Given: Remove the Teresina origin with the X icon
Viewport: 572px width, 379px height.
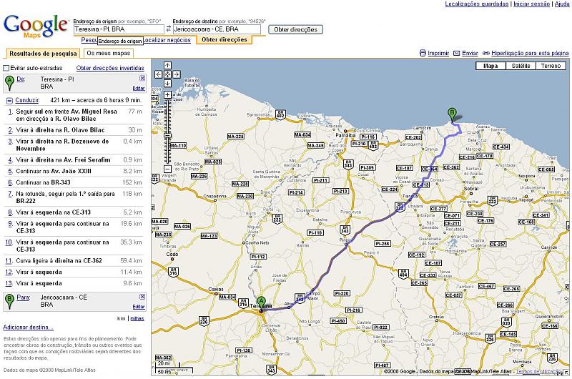Looking at the screenshot, I should tap(142, 78).
